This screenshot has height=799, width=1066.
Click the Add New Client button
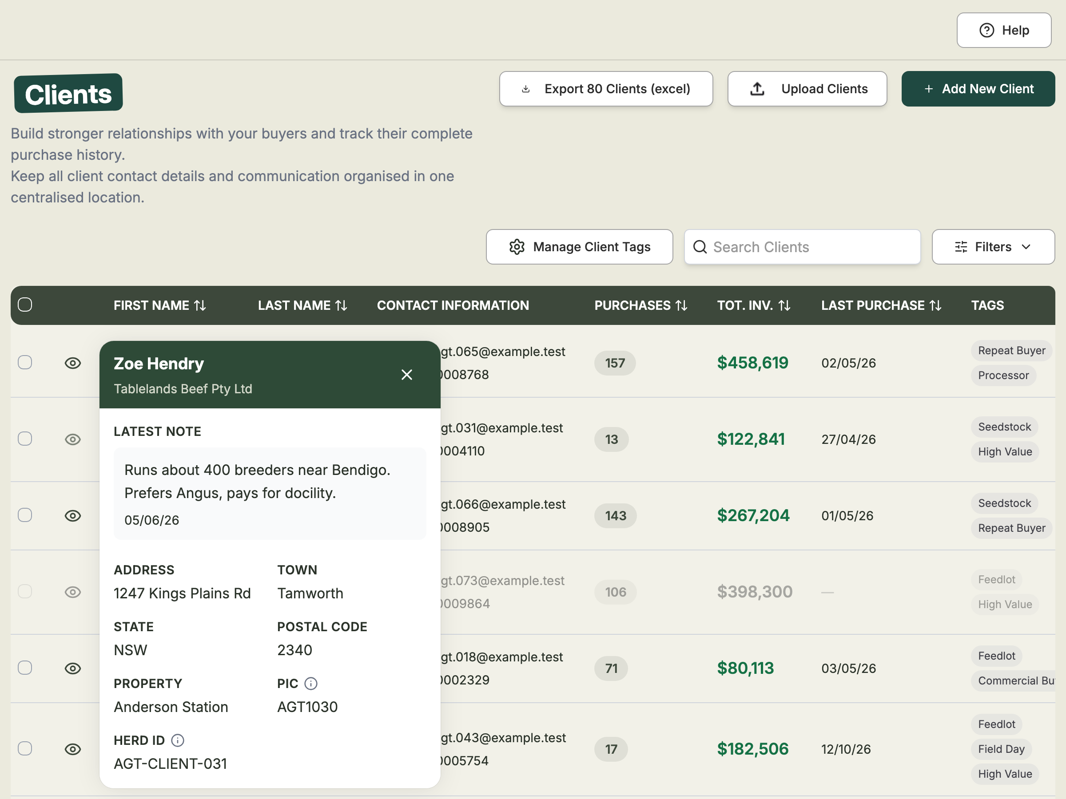pos(978,89)
